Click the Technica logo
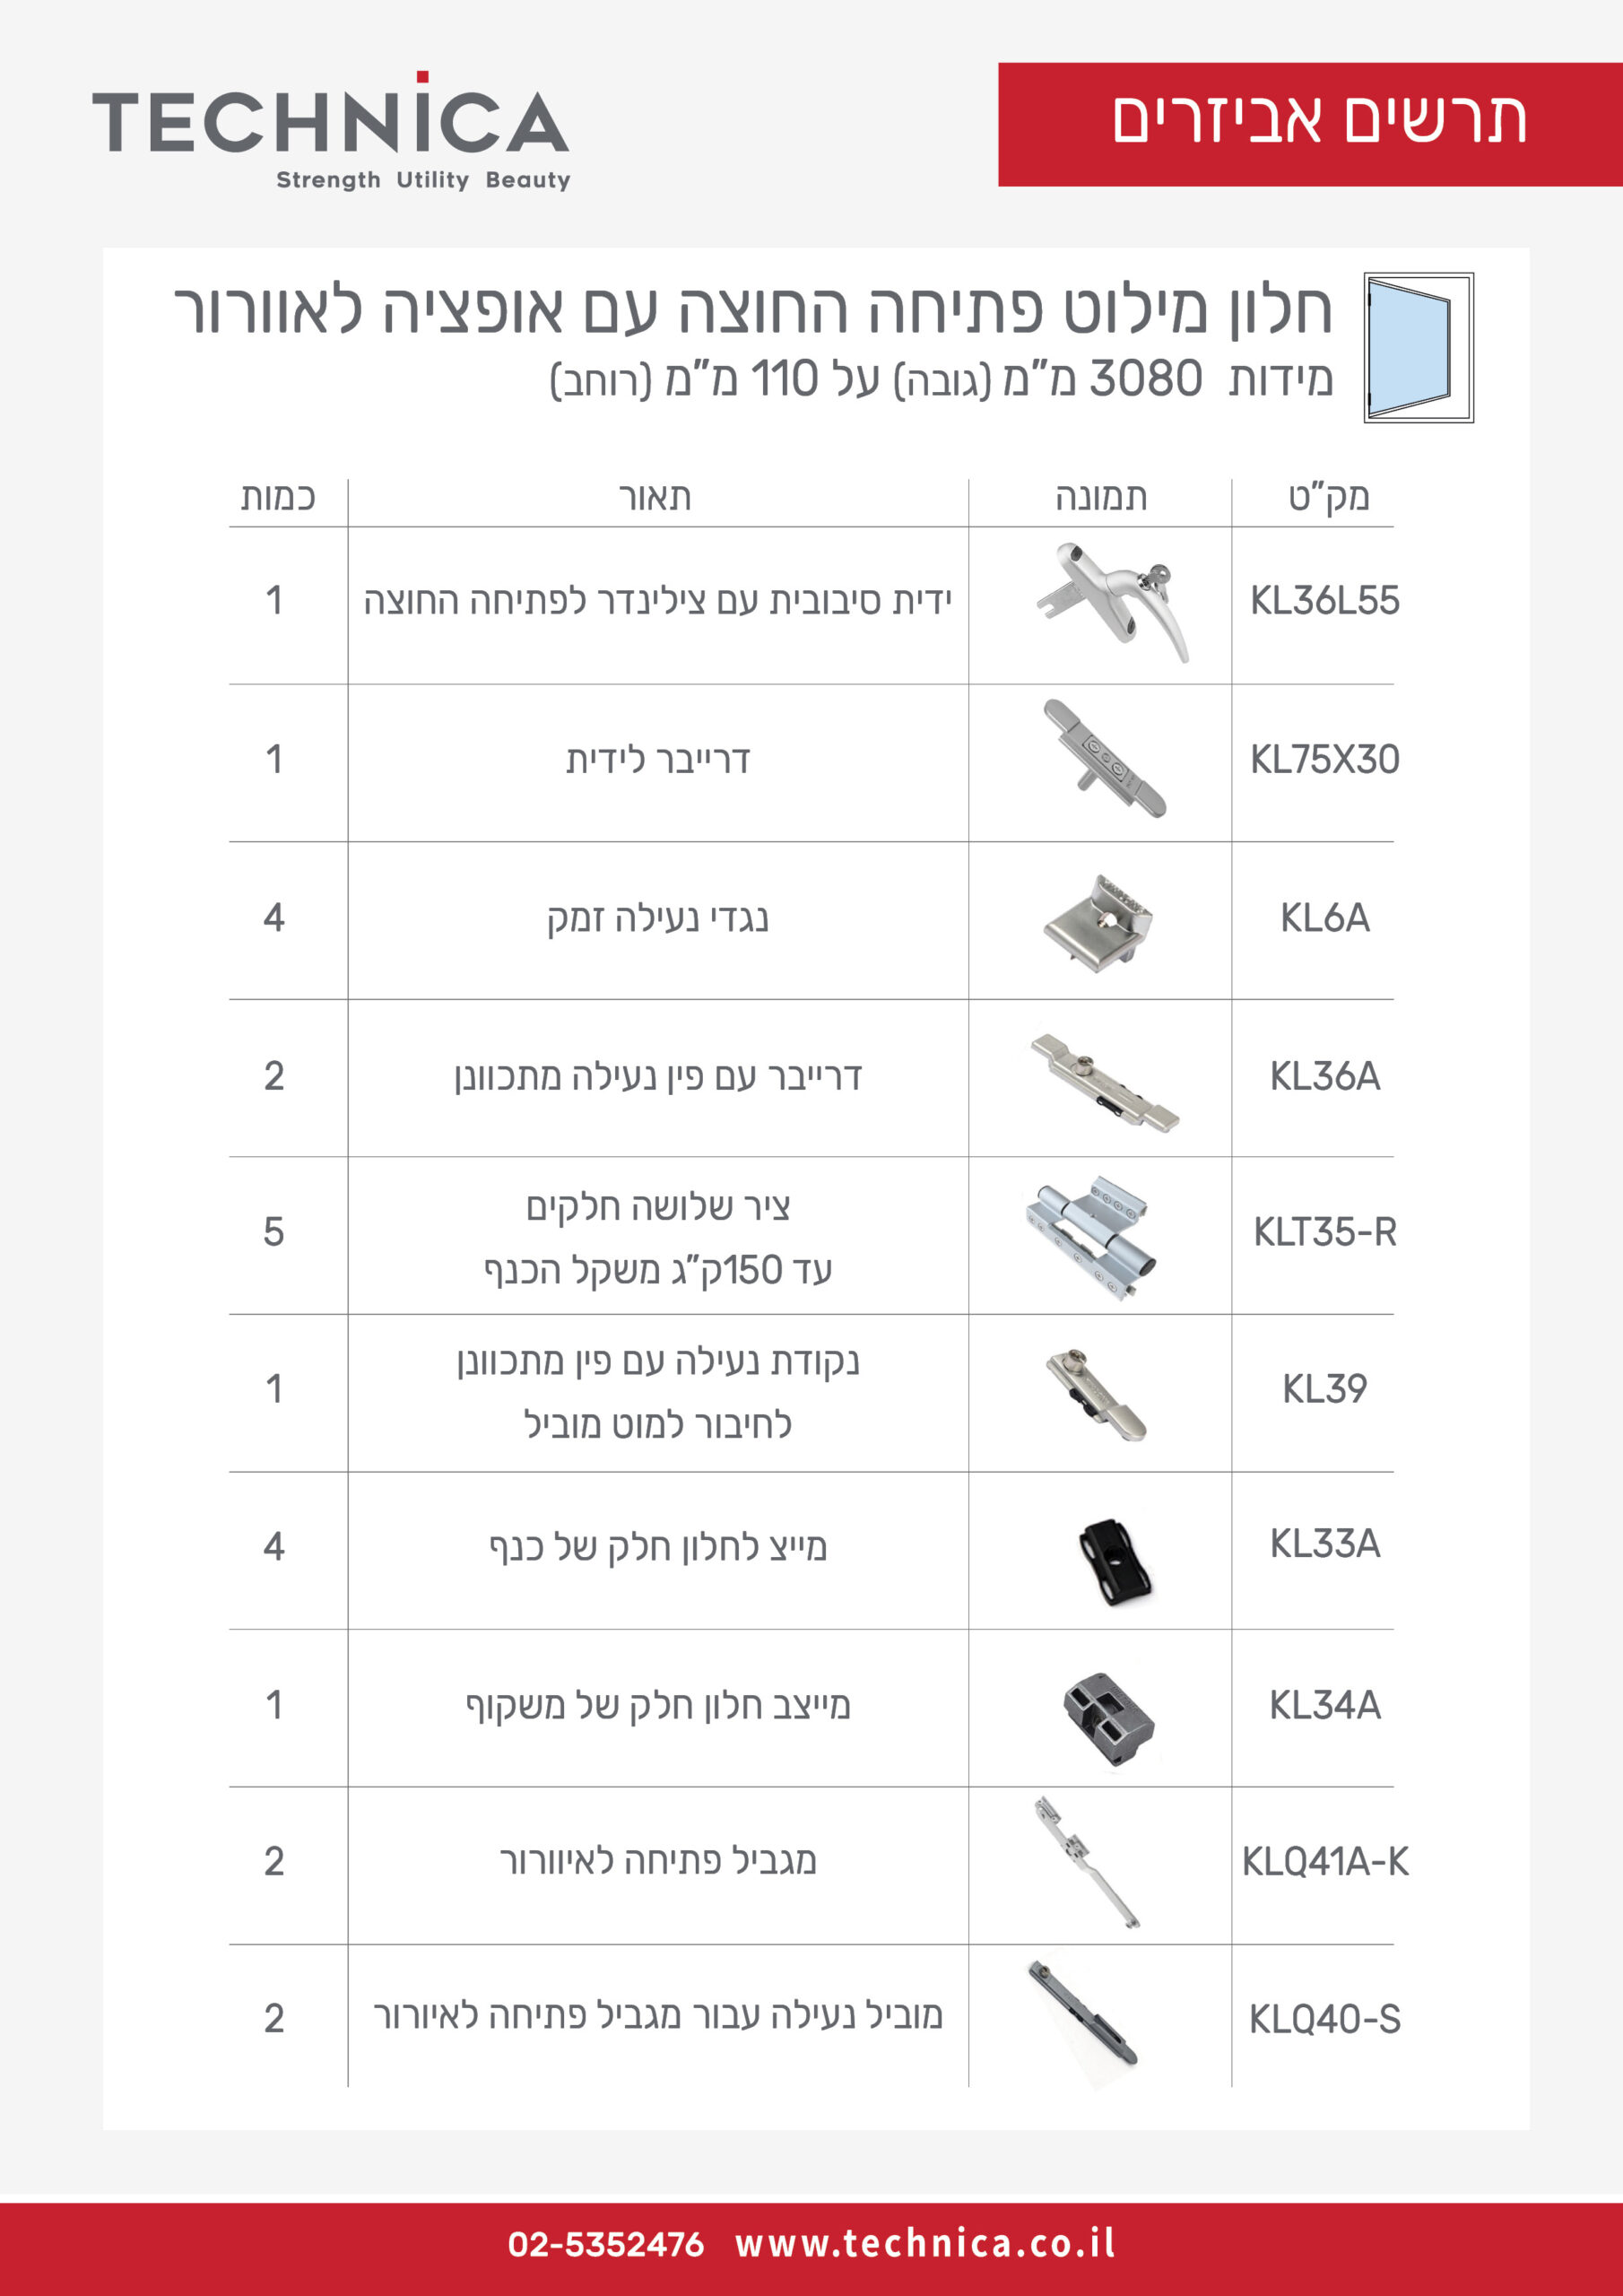The height and width of the screenshot is (2296, 1623). pyautogui.click(x=331, y=131)
